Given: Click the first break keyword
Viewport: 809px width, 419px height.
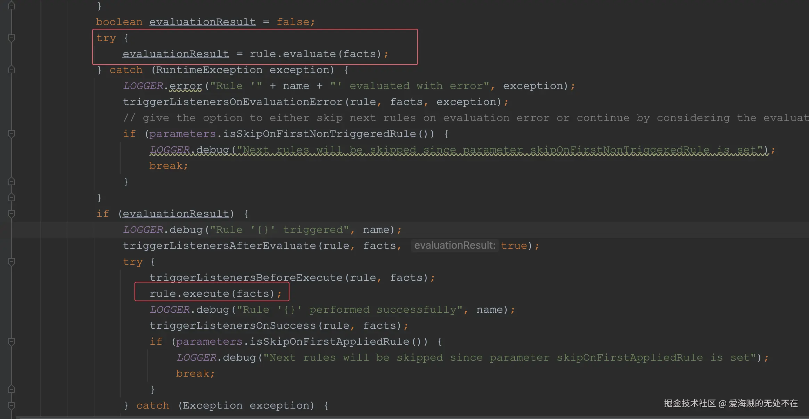Looking at the screenshot, I should point(165,166).
